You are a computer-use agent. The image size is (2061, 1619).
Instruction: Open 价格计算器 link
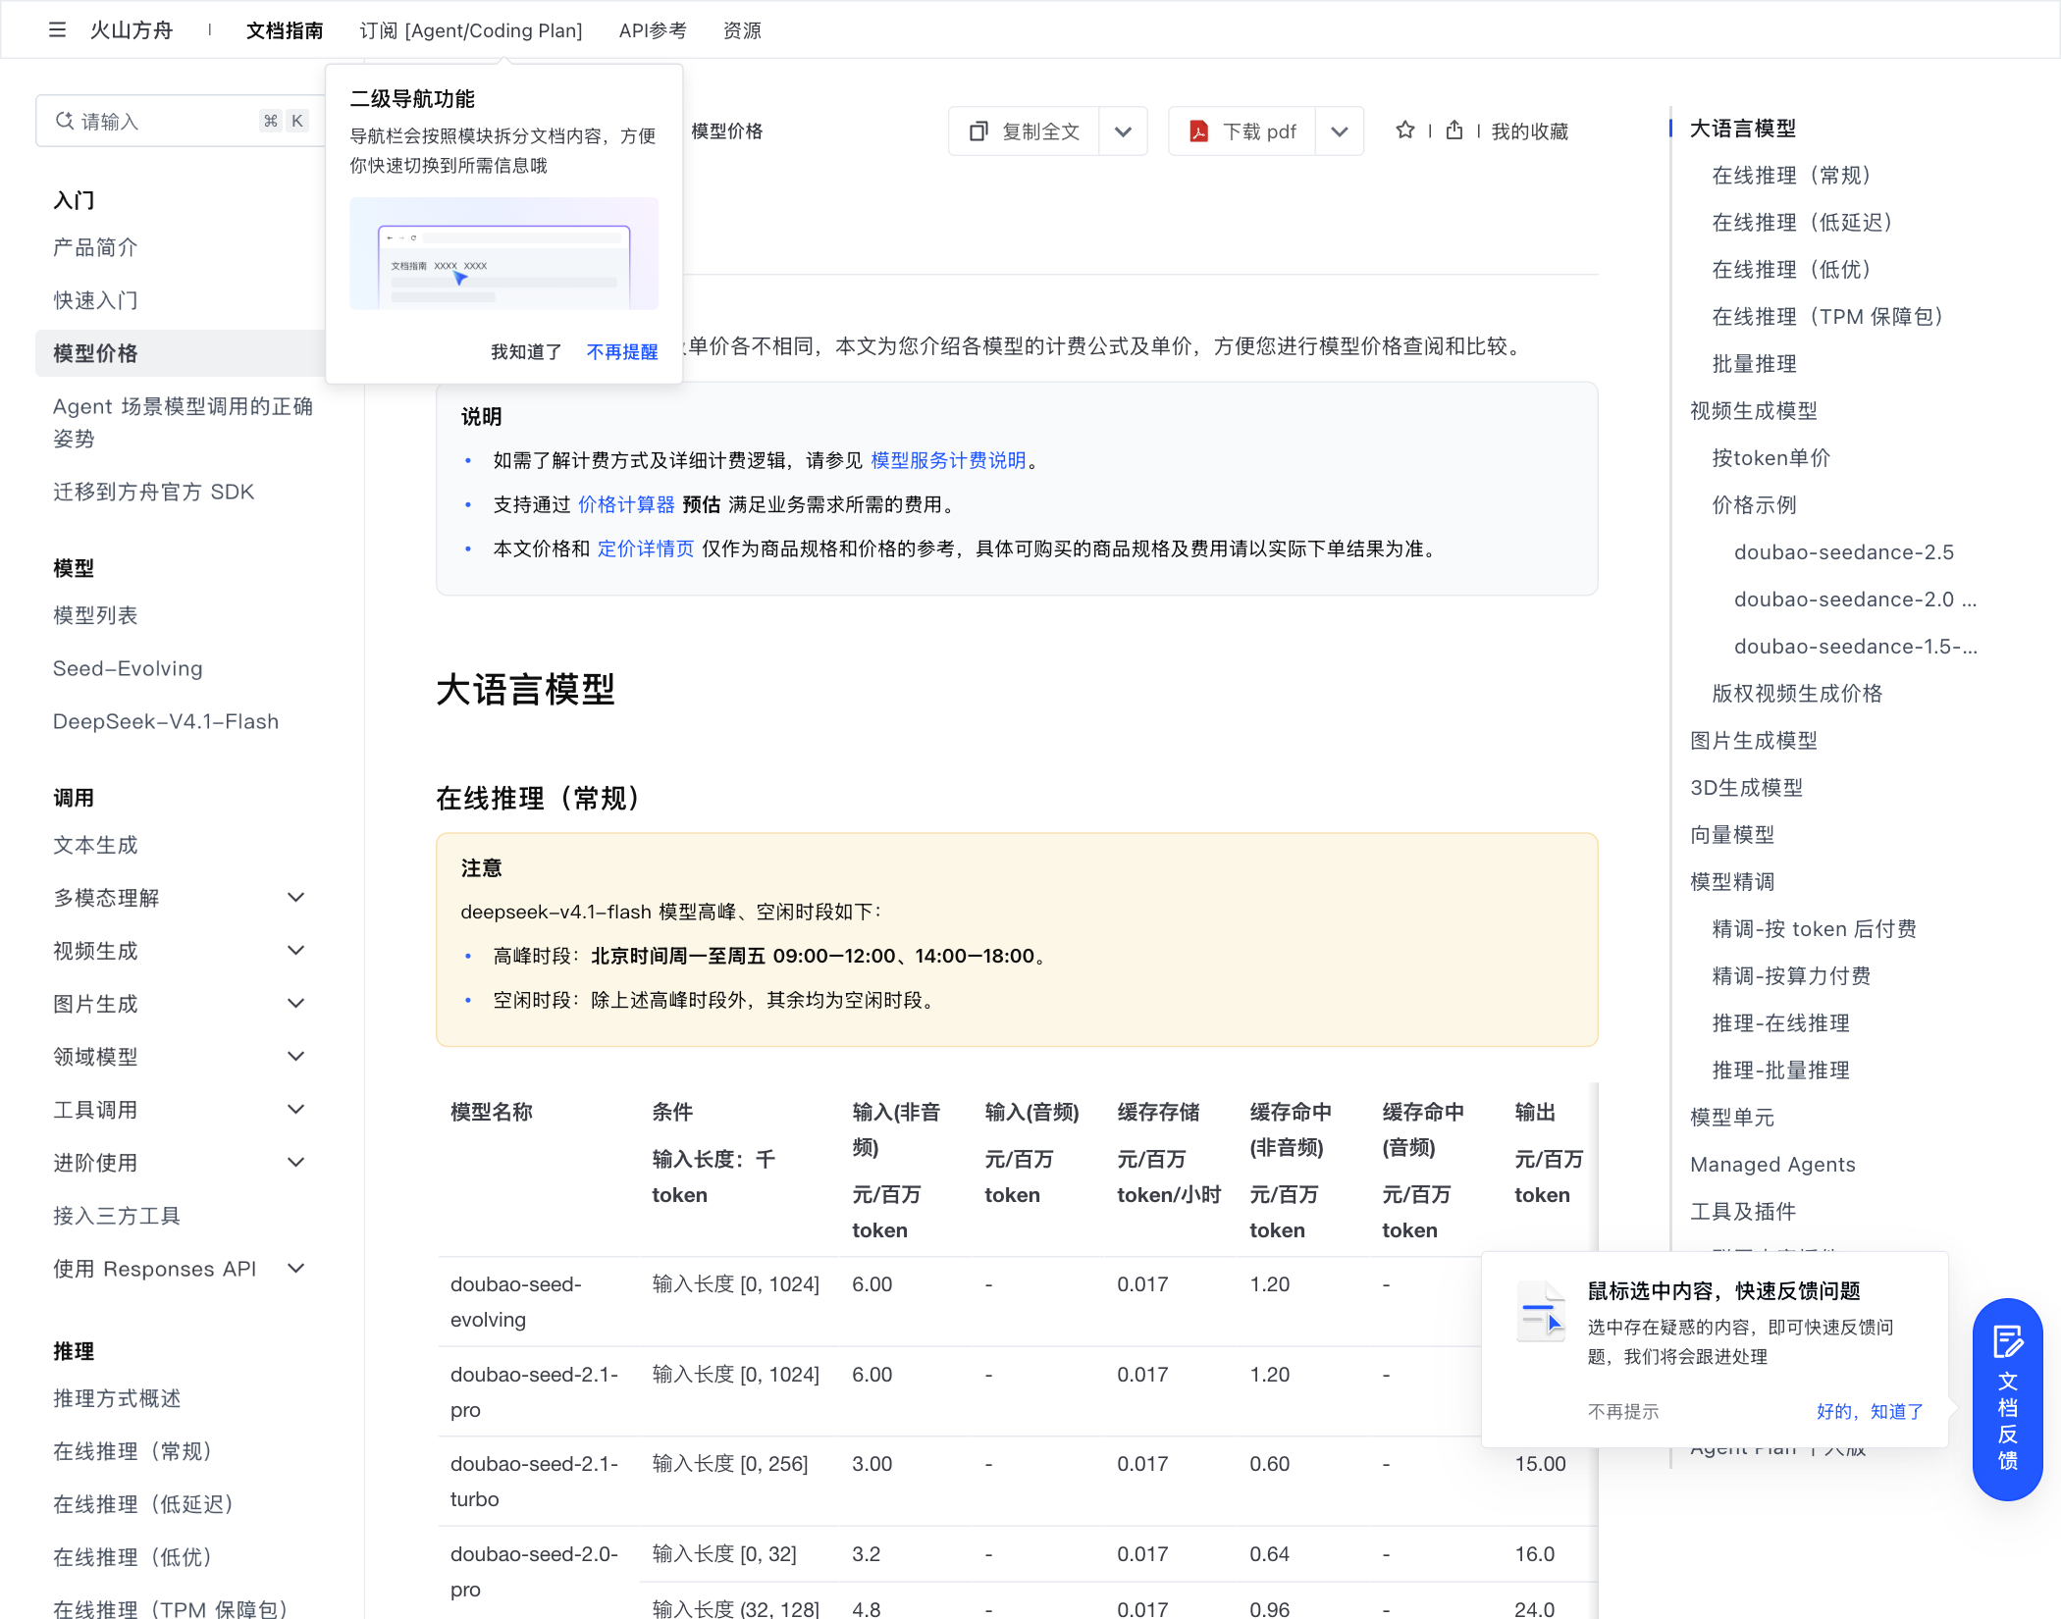626,504
